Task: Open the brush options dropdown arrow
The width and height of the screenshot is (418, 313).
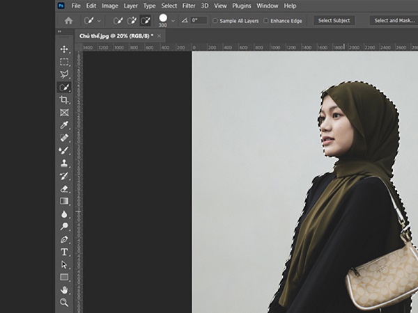Action: [x=173, y=21]
